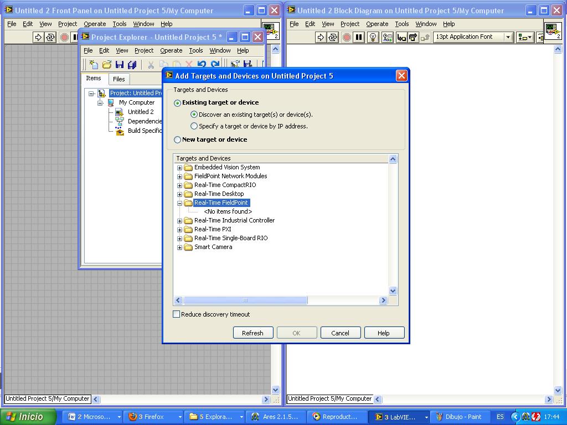
Task: Close Add Targets and Devices dialog
Action: point(401,75)
